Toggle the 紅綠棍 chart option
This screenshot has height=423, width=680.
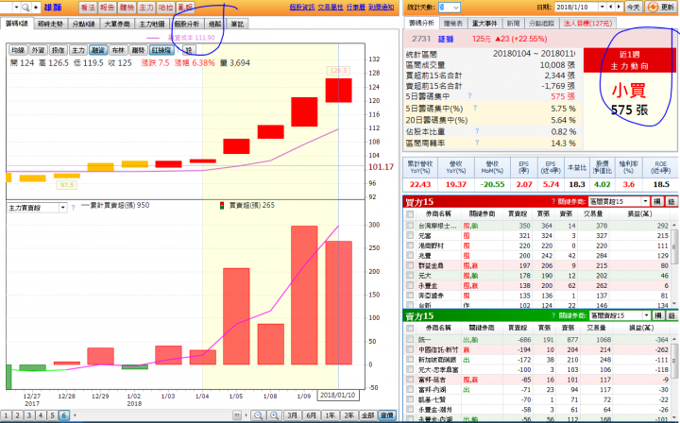[x=161, y=50]
